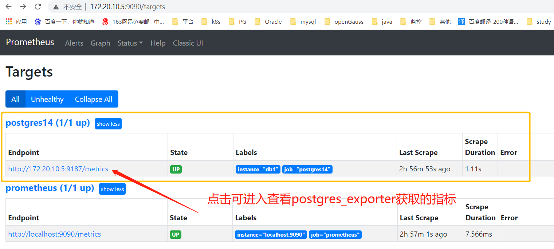Switch to Classic UI
Screen dimensions: 554x249
pyautogui.click(x=188, y=43)
